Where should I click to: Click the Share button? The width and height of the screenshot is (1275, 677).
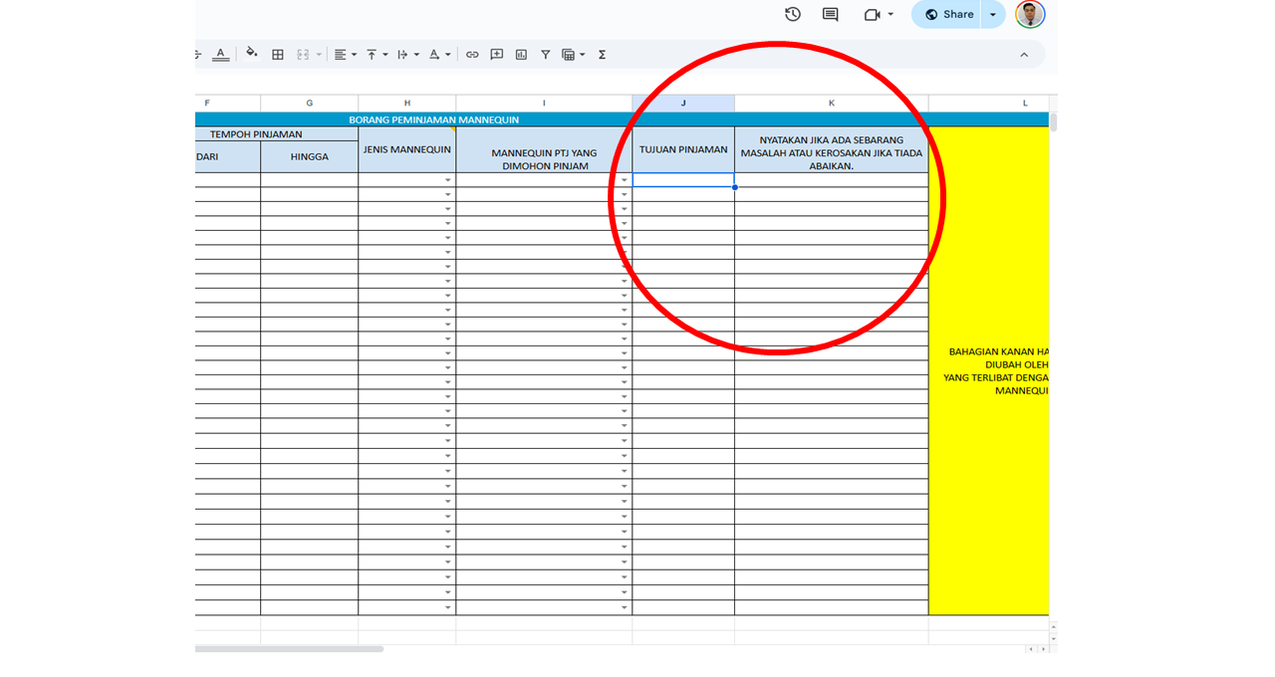pyautogui.click(x=947, y=15)
